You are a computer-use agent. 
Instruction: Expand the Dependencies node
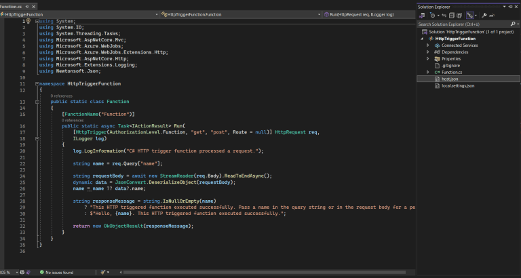pyautogui.click(x=428, y=52)
